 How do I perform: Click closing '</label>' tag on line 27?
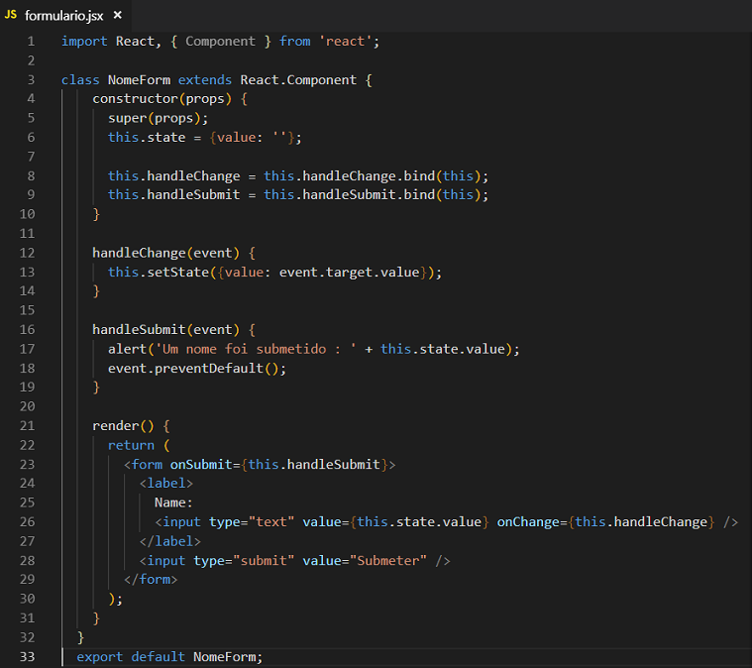tap(169, 541)
